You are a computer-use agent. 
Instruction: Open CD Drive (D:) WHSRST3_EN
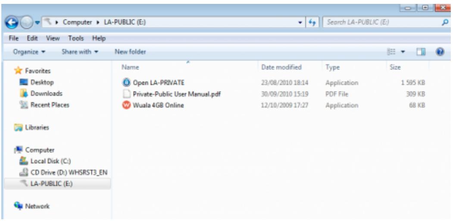69,173
